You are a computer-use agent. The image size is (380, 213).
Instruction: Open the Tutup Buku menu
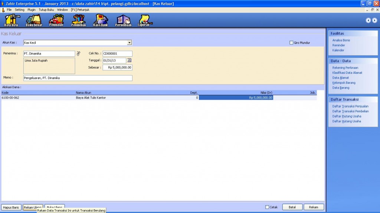pos(46,10)
